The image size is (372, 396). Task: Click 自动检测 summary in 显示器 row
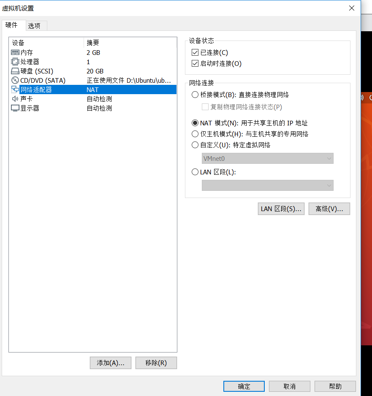(99, 108)
